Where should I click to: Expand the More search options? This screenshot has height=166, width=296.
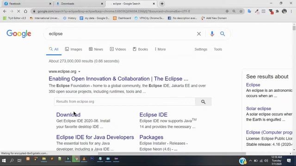pos(160,49)
